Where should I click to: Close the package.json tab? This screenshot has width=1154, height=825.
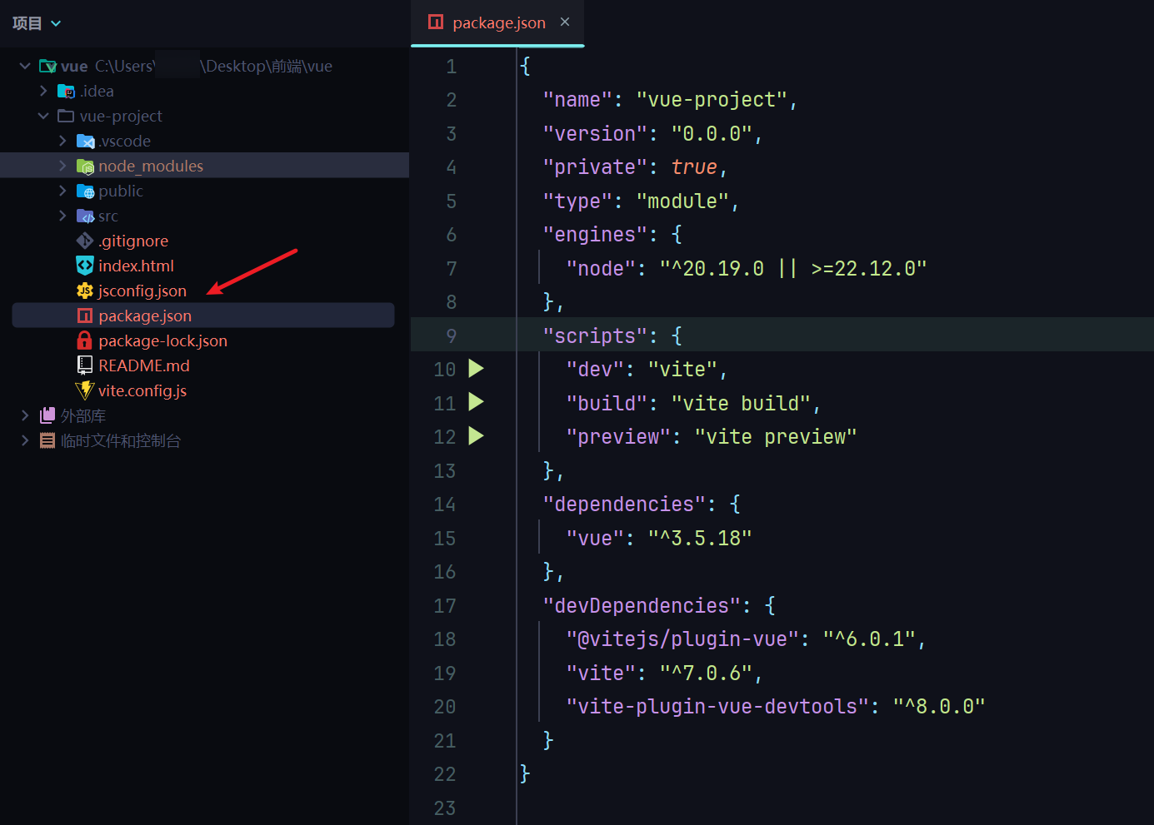[565, 22]
